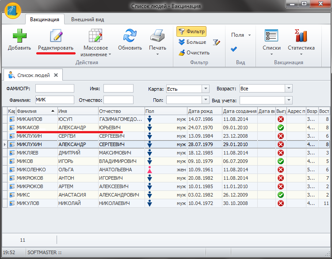The image size is (332, 259).
Task: Sort by the Дата рожд column header
Action: coord(203,111)
